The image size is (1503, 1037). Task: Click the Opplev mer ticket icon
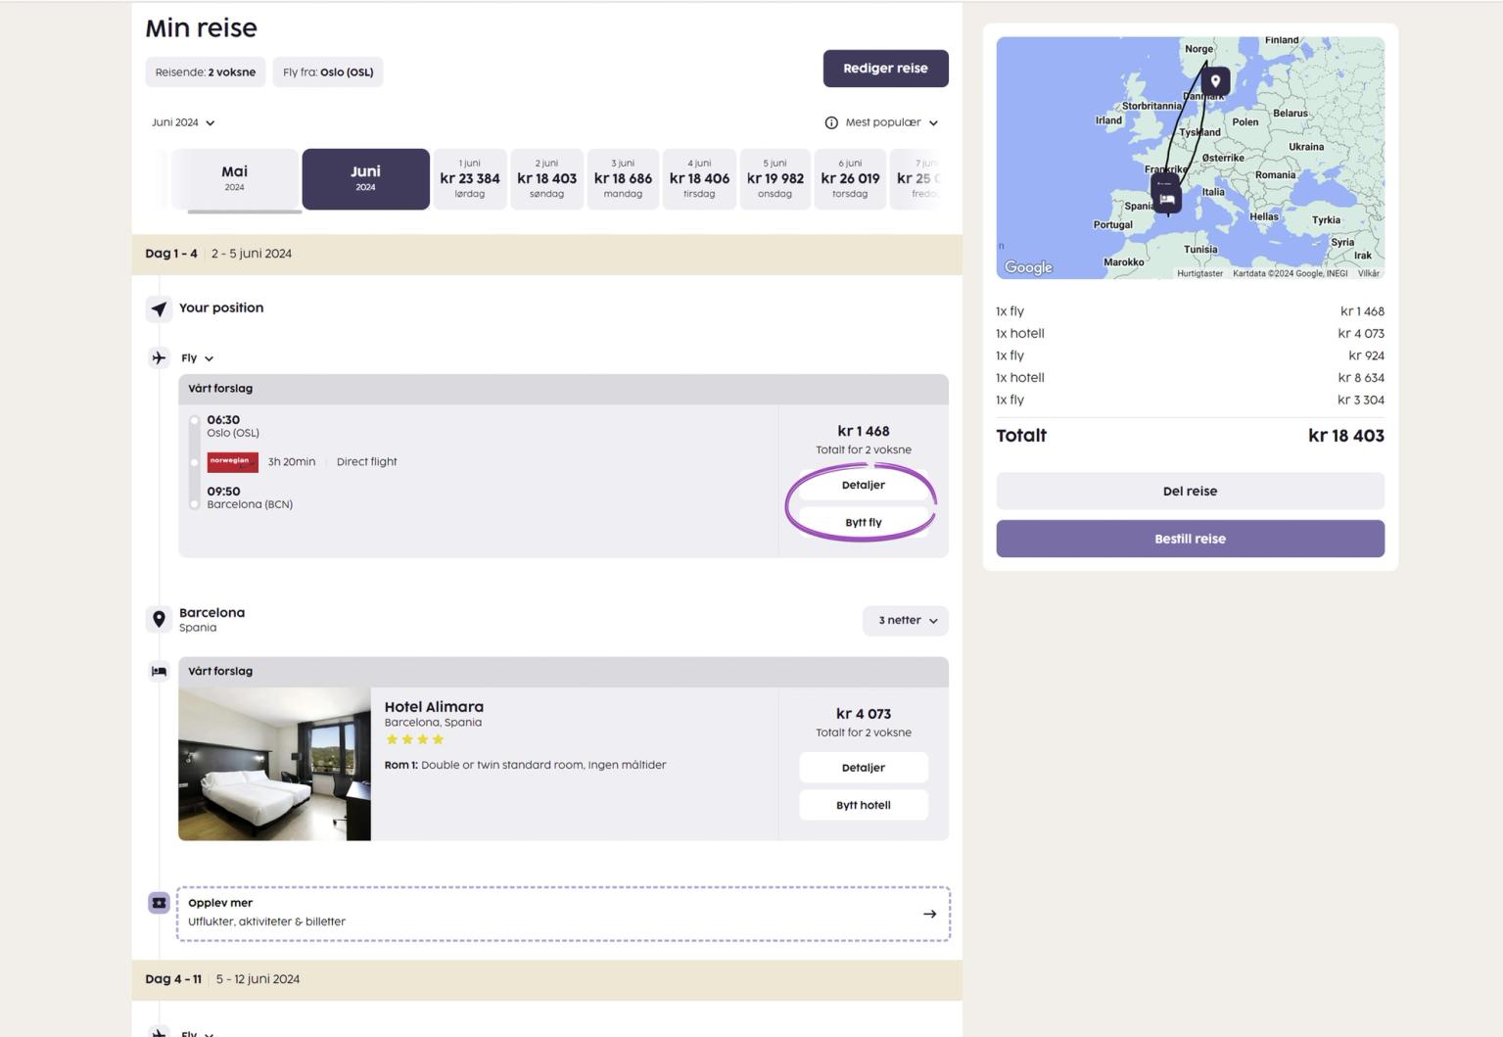tap(159, 903)
